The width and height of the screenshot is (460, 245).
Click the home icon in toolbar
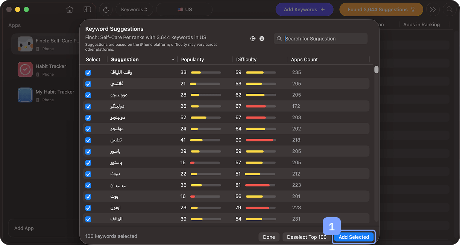click(70, 9)
